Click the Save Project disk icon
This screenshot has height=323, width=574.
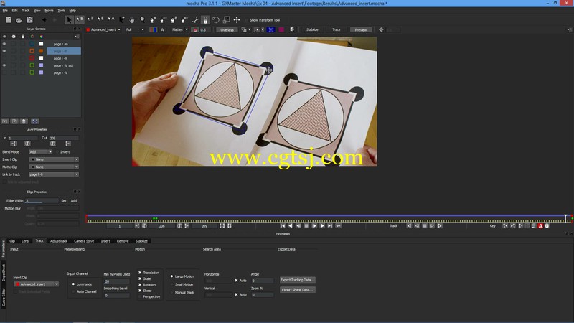click(29, 20)
